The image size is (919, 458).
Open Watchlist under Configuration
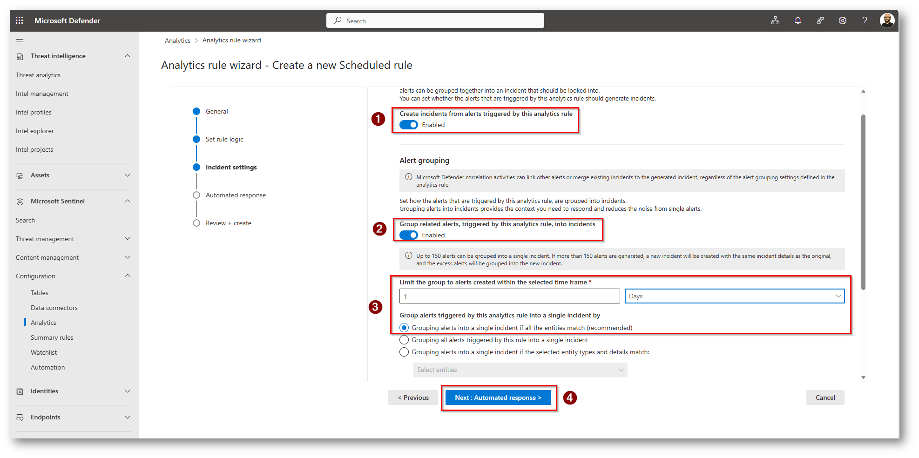[x=44, y=352]
